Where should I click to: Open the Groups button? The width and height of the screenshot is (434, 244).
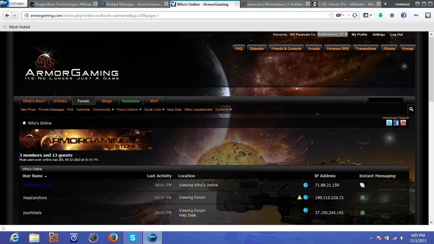[408, 49]
